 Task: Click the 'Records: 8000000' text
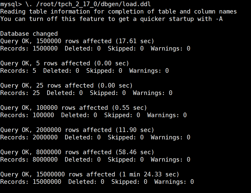coord(29,160)
